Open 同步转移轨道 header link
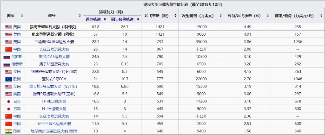This screenshot has height=135, width=325. coord(122,19)
